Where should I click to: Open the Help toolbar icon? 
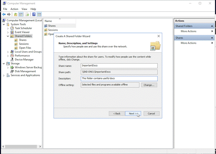[x=34, y=14]
